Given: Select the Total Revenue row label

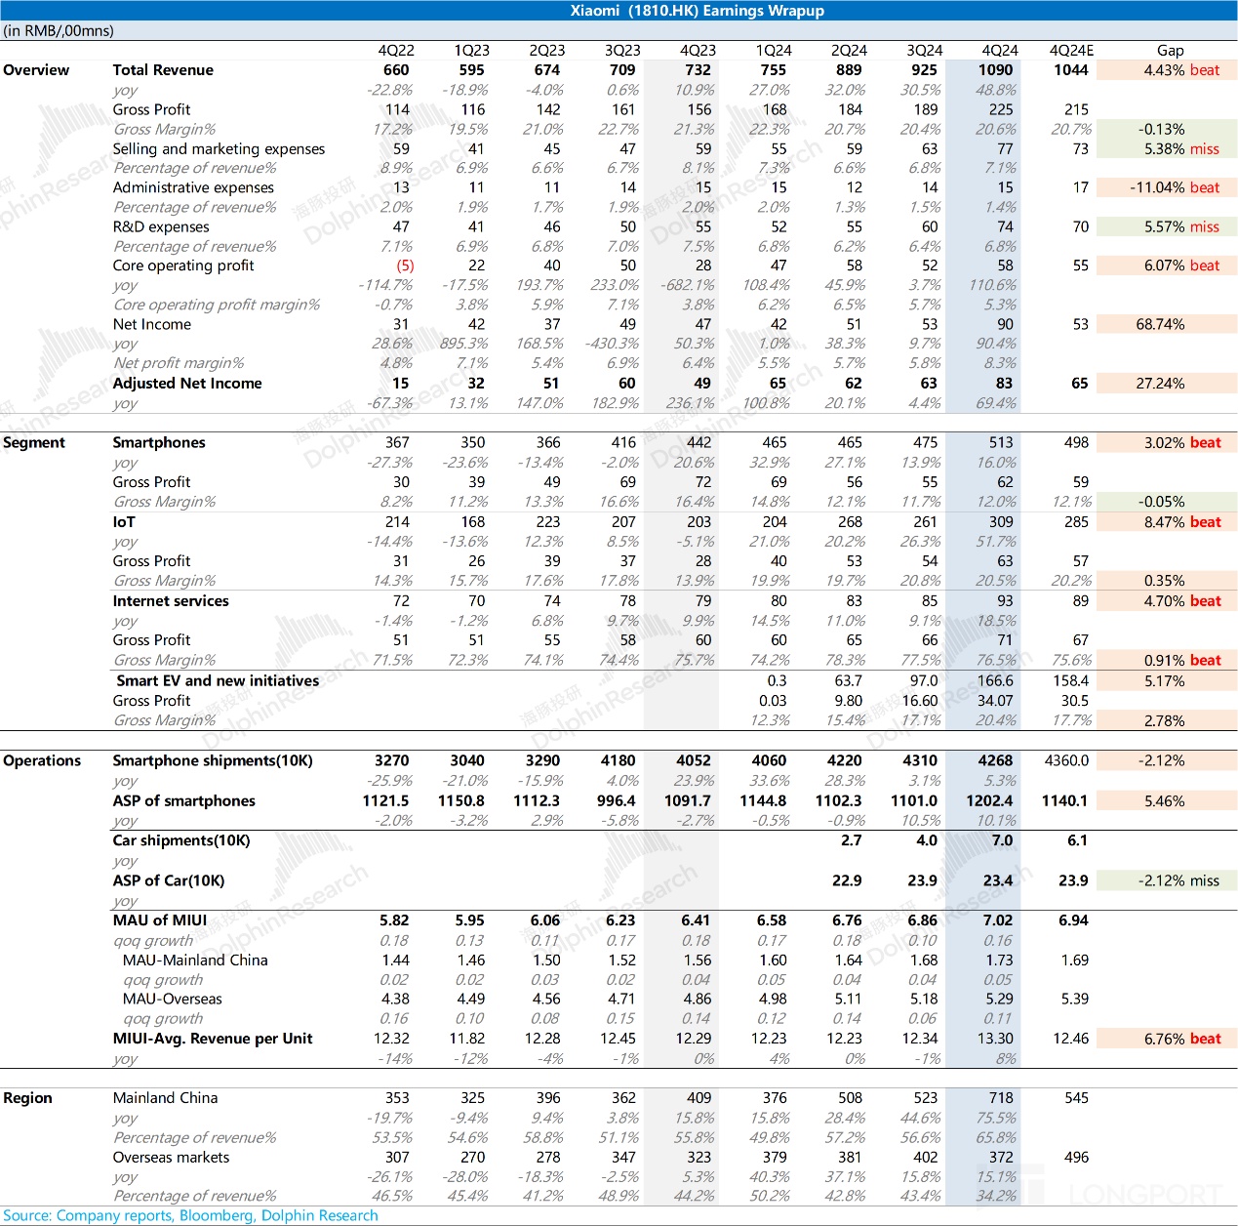Looking at the screenshot, I should point(163,70).
